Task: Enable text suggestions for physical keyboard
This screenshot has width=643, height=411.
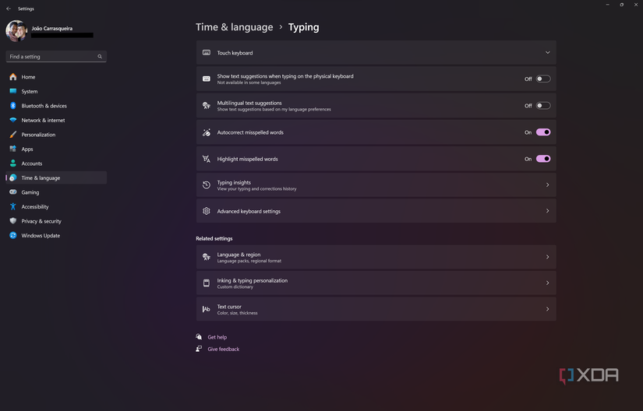Action: 543,79
